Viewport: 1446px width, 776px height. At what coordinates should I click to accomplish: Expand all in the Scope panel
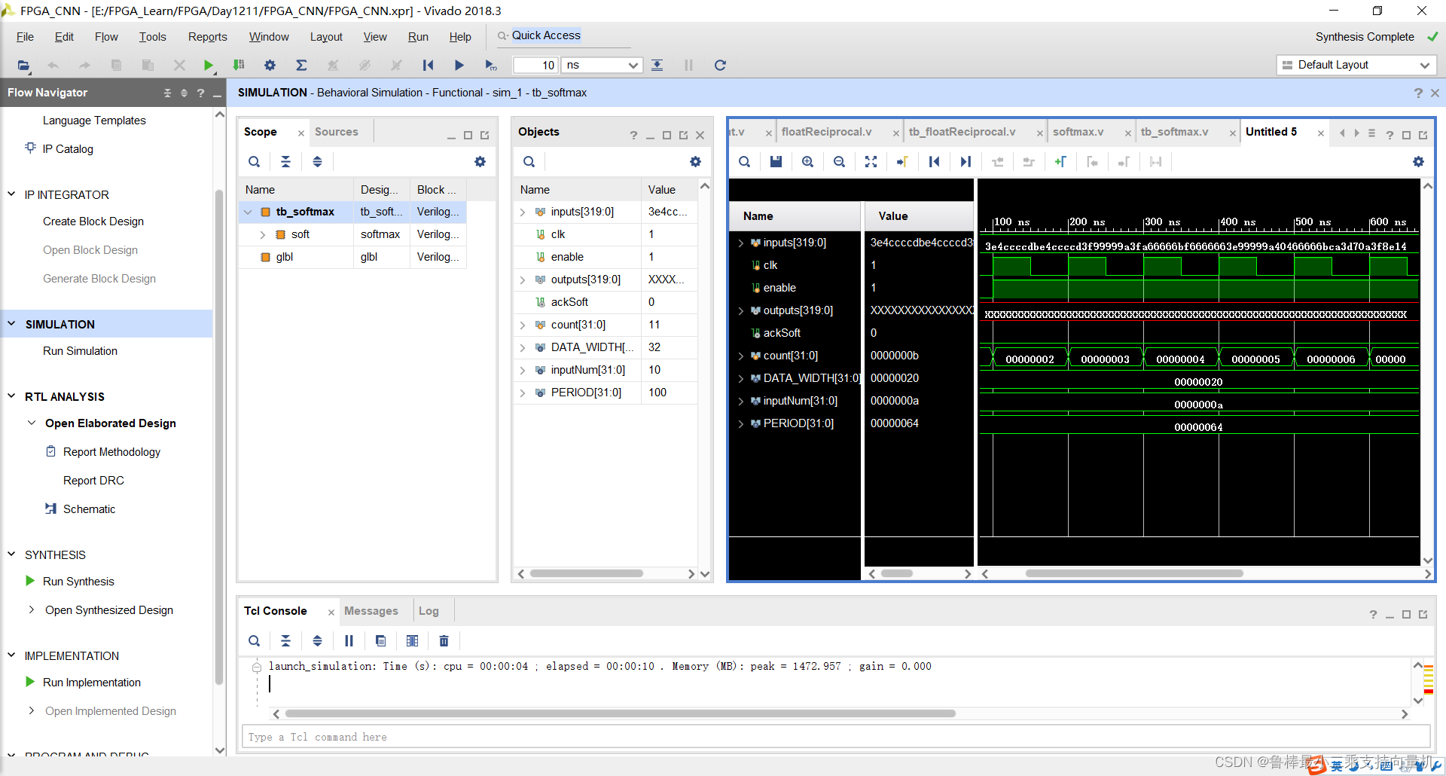click(x=317, y=162)
